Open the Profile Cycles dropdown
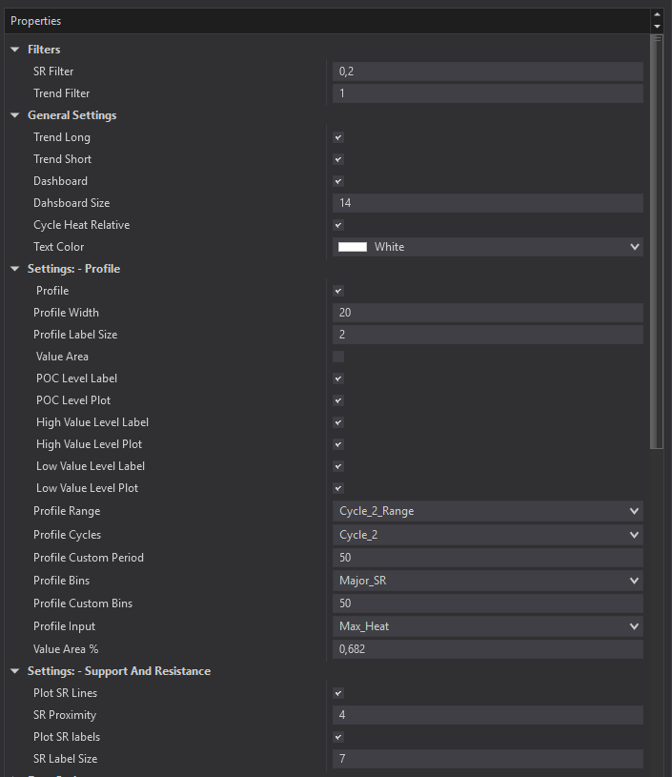This screenshot has height=777, width=672. (x=635, y=535)
